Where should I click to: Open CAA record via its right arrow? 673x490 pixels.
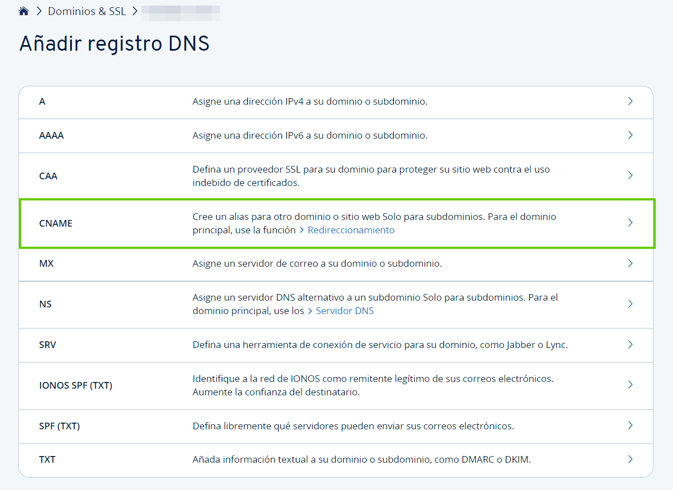coord(631,175)
